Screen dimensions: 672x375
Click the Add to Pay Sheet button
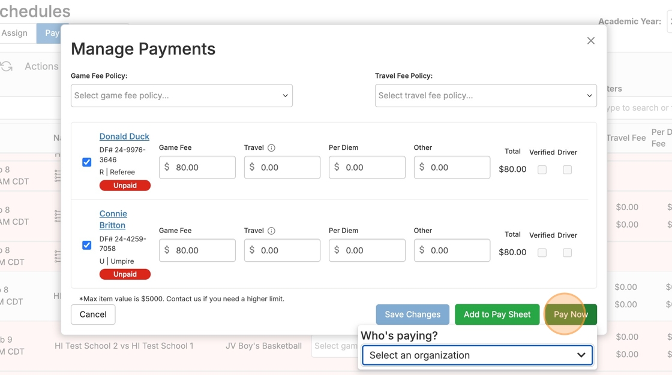(497, 314)
